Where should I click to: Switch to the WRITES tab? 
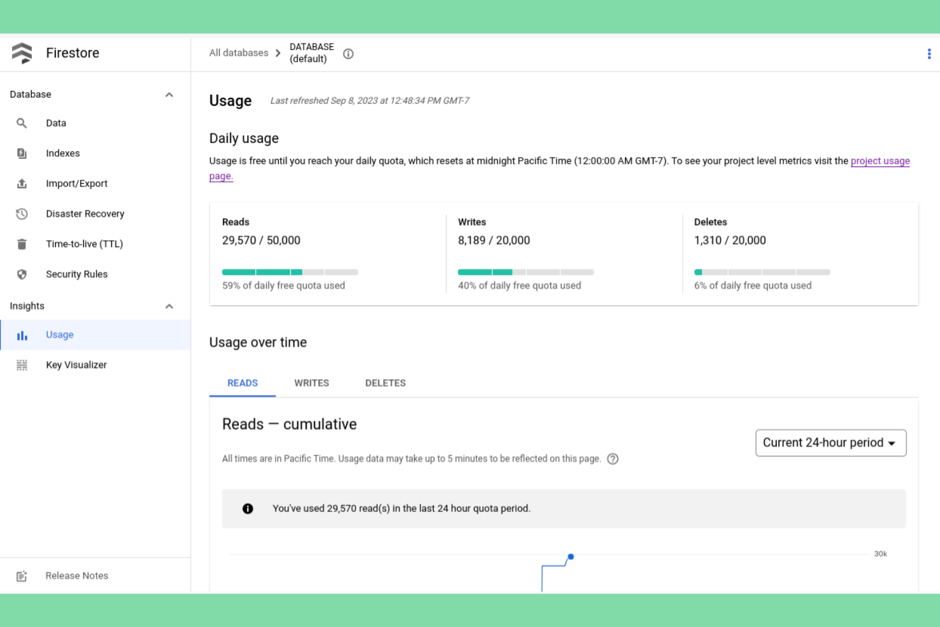pos(311,383)
